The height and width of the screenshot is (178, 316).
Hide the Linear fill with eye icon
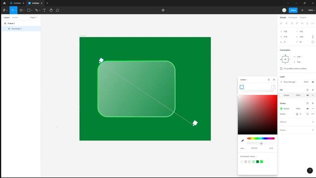point(308,95)
